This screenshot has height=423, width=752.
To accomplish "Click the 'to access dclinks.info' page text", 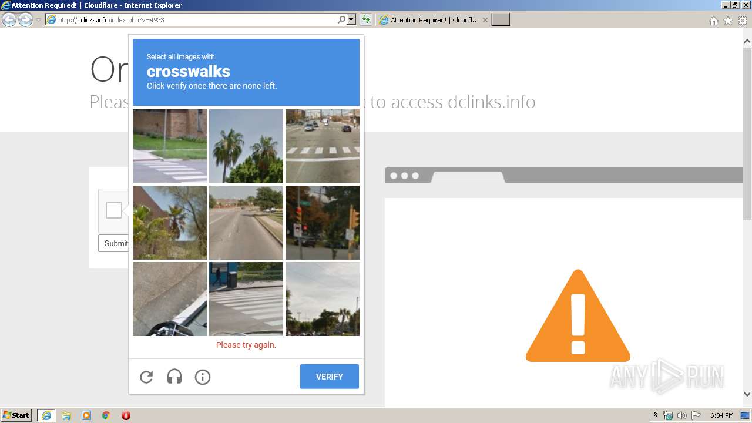I will tap(453, 102).
